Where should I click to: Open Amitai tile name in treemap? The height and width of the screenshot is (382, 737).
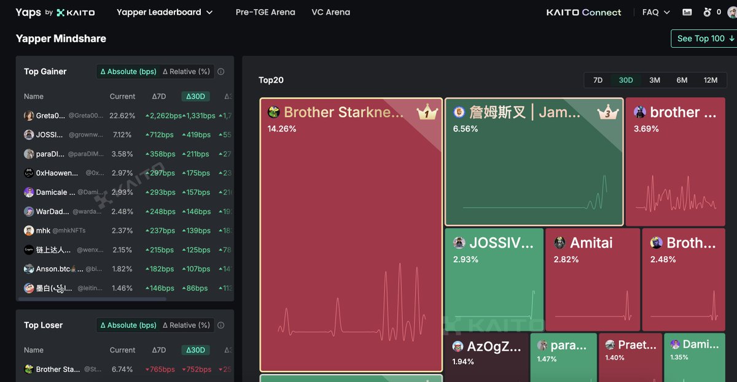click(x=591, y=243)
